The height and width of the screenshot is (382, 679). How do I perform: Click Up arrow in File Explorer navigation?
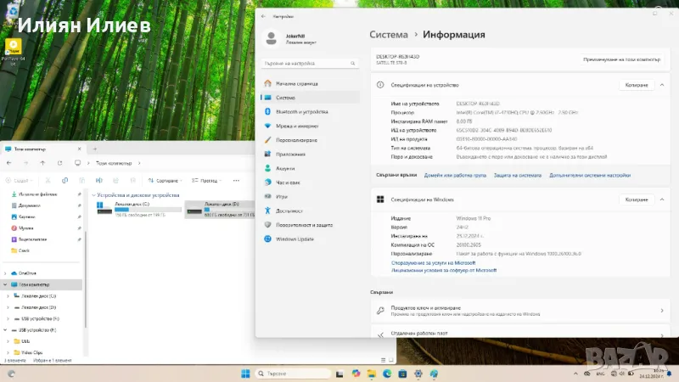[x=42, y=163]
